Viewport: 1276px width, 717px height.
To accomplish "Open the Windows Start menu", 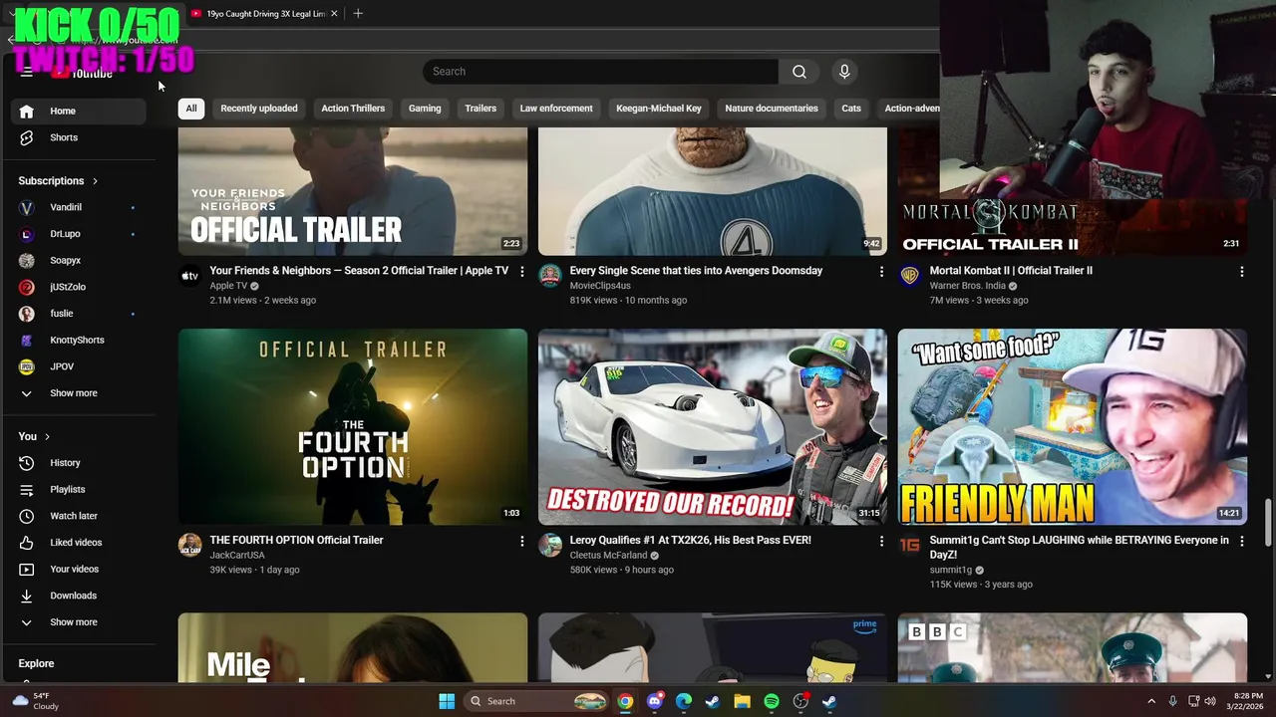I will (x=447, y=701).
